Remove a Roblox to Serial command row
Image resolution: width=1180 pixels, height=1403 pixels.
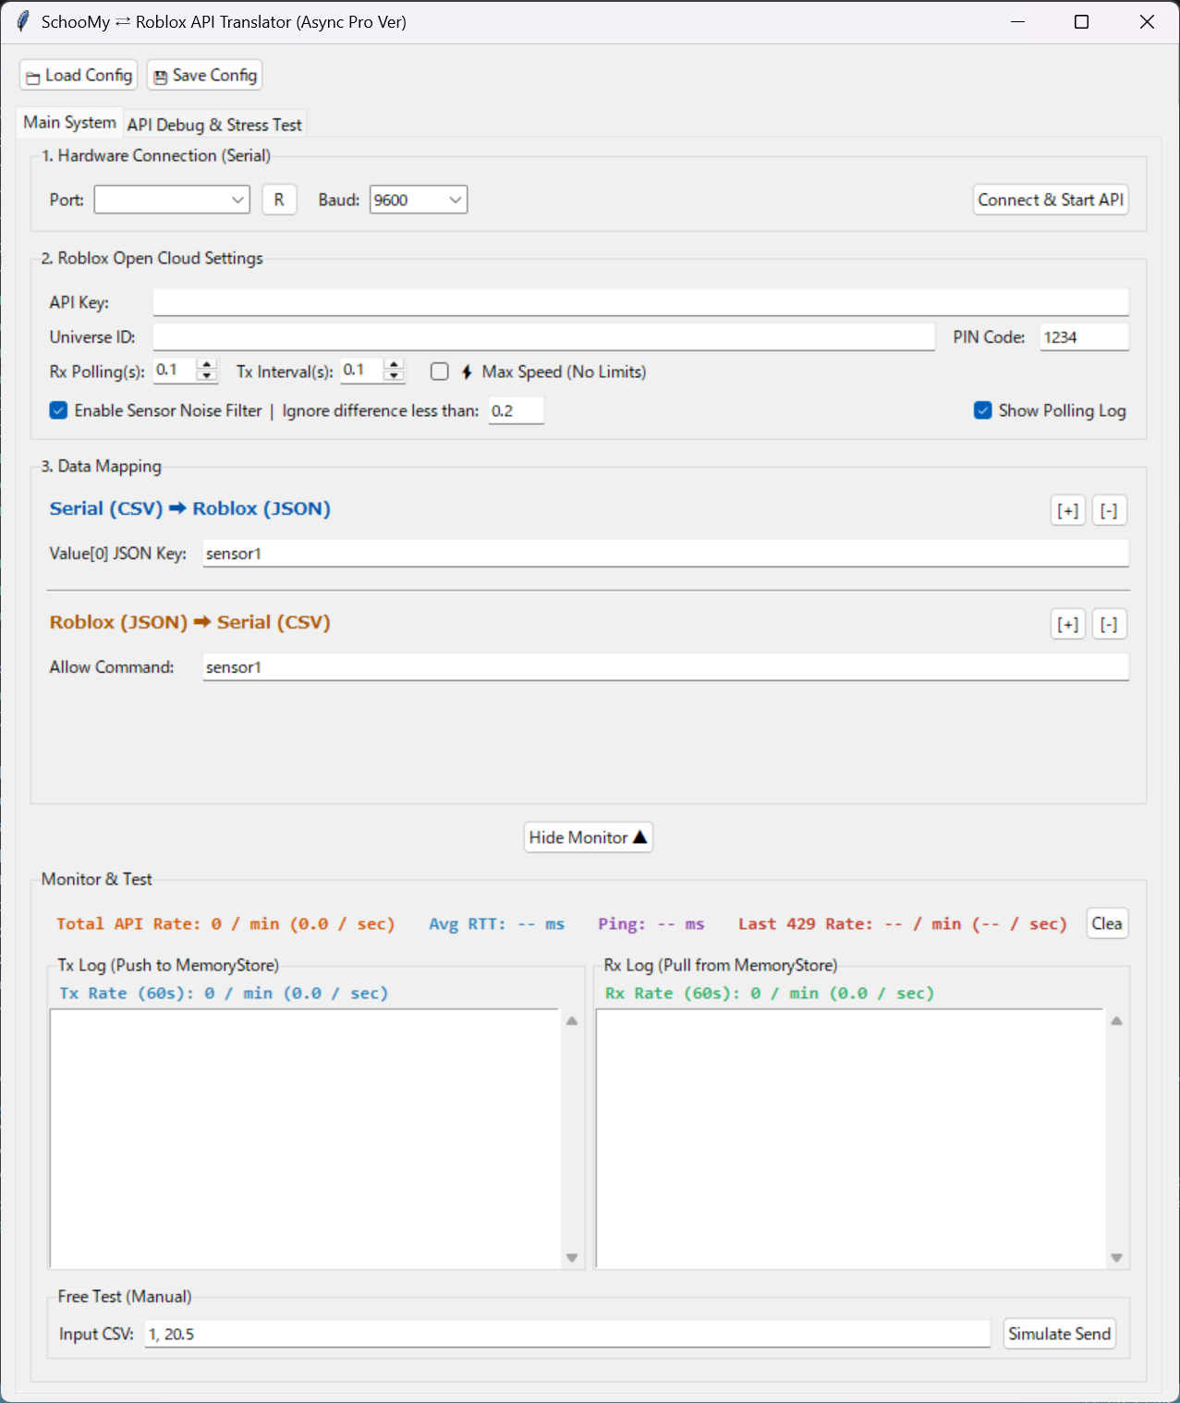1110,624
